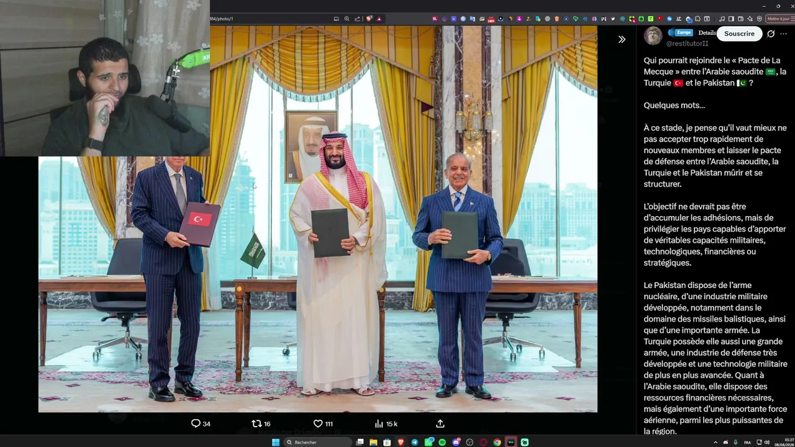
Task: Open Microsoft Store from the taskbar
Action: [x=387, y=442]
